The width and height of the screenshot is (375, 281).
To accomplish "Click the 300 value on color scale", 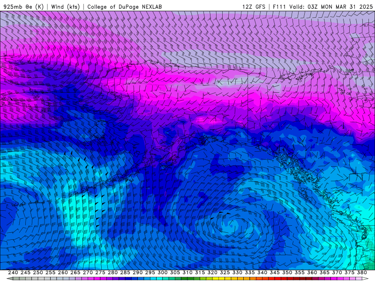I will point(163,273).
